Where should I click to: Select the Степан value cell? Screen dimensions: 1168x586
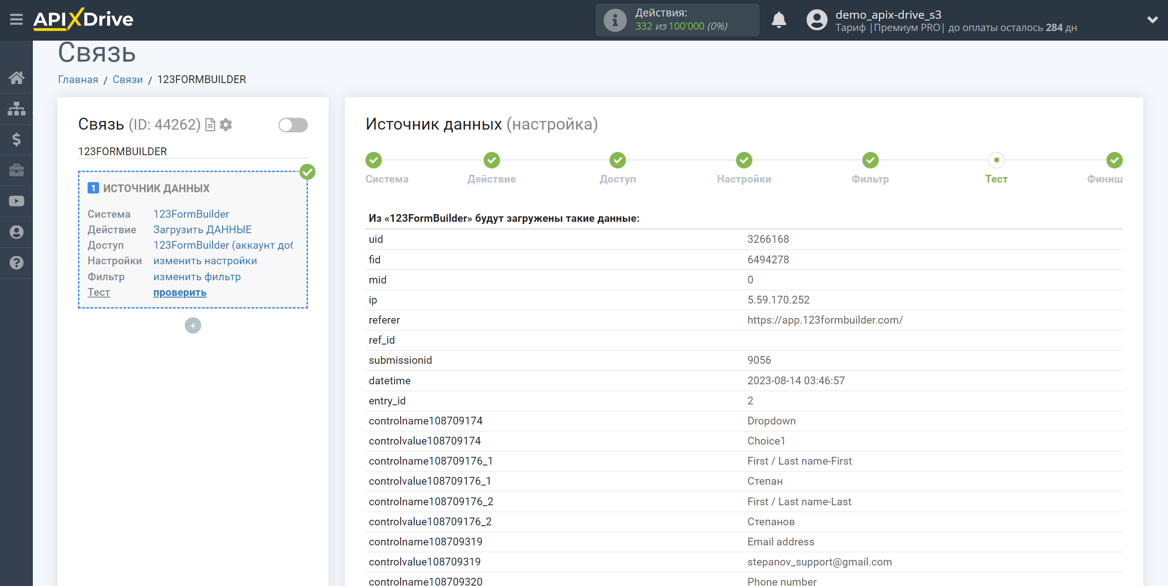(765, 481)
